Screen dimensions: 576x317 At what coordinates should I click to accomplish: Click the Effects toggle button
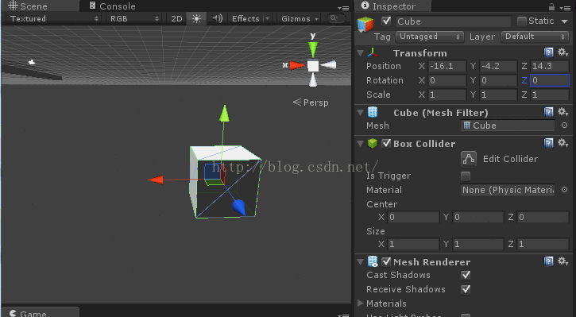pos(245,19)
